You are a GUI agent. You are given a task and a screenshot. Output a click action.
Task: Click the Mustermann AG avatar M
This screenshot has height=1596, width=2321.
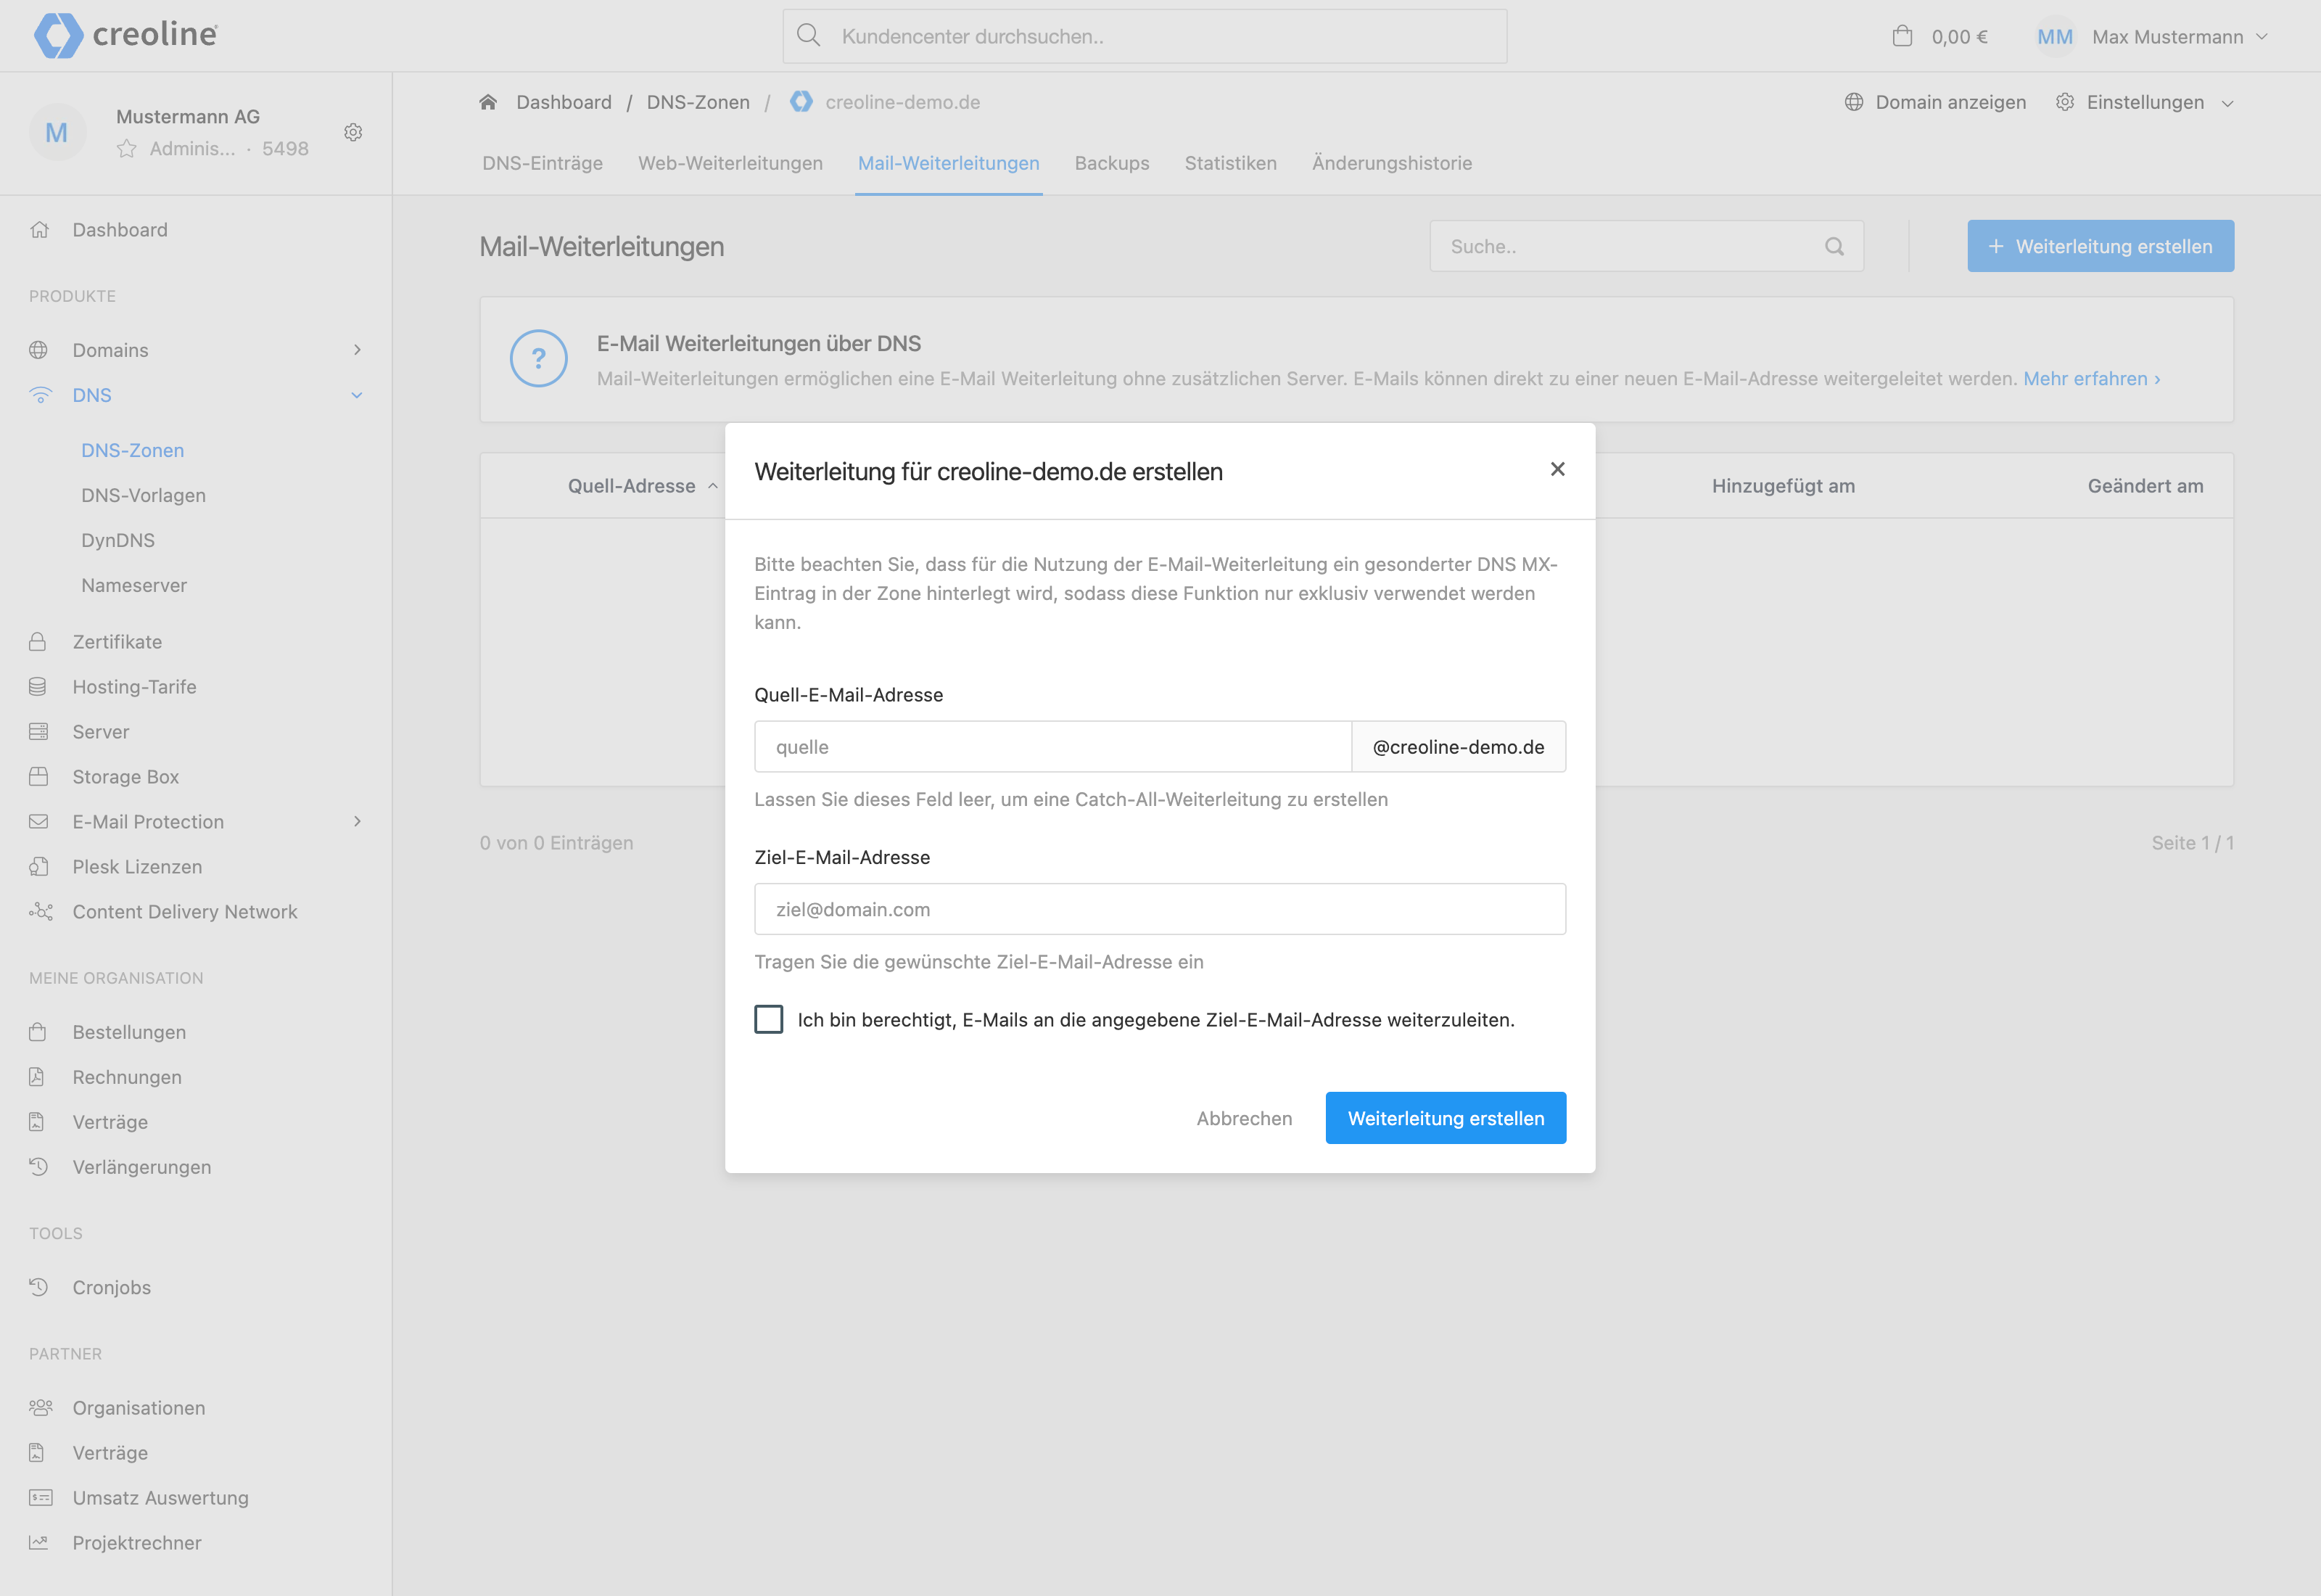click(57, 132)
